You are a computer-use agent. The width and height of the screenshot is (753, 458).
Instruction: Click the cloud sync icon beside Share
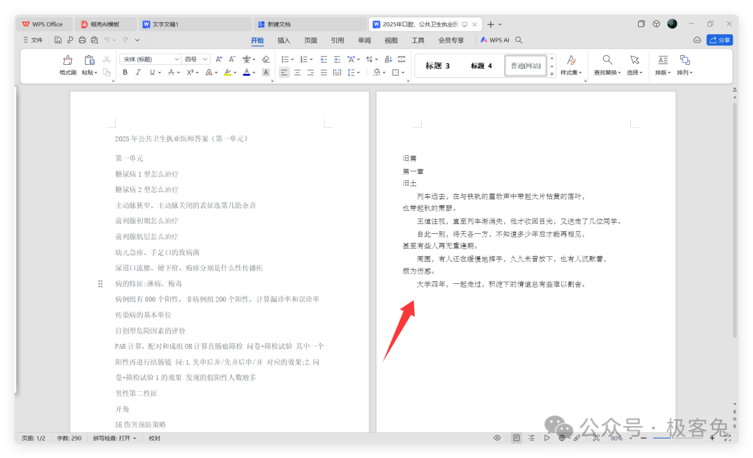coord(697,40)
